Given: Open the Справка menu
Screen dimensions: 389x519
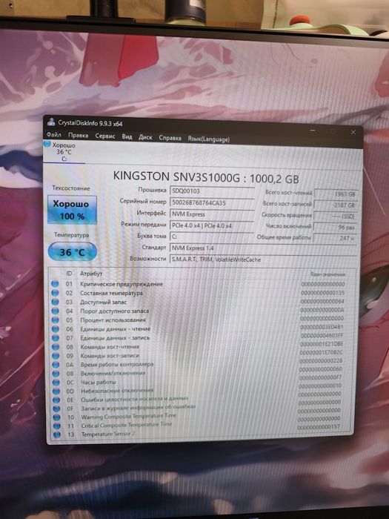Looking at the screenshot, I should (170, 138).
